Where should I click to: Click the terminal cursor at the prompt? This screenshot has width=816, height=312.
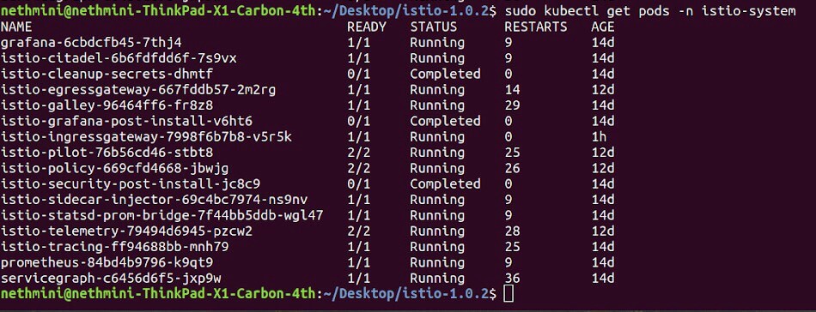coord(509,293)
